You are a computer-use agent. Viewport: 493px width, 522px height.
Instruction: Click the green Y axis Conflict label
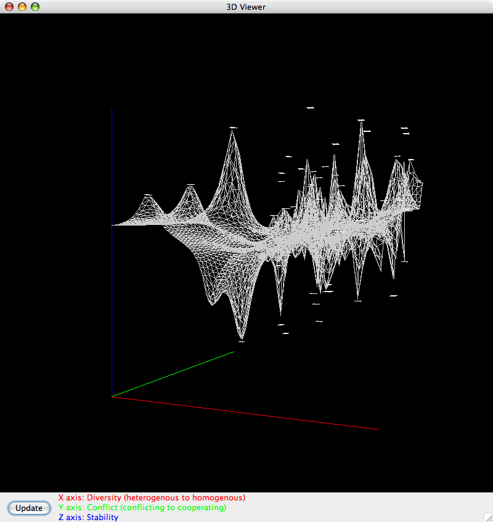pos(142,508)
